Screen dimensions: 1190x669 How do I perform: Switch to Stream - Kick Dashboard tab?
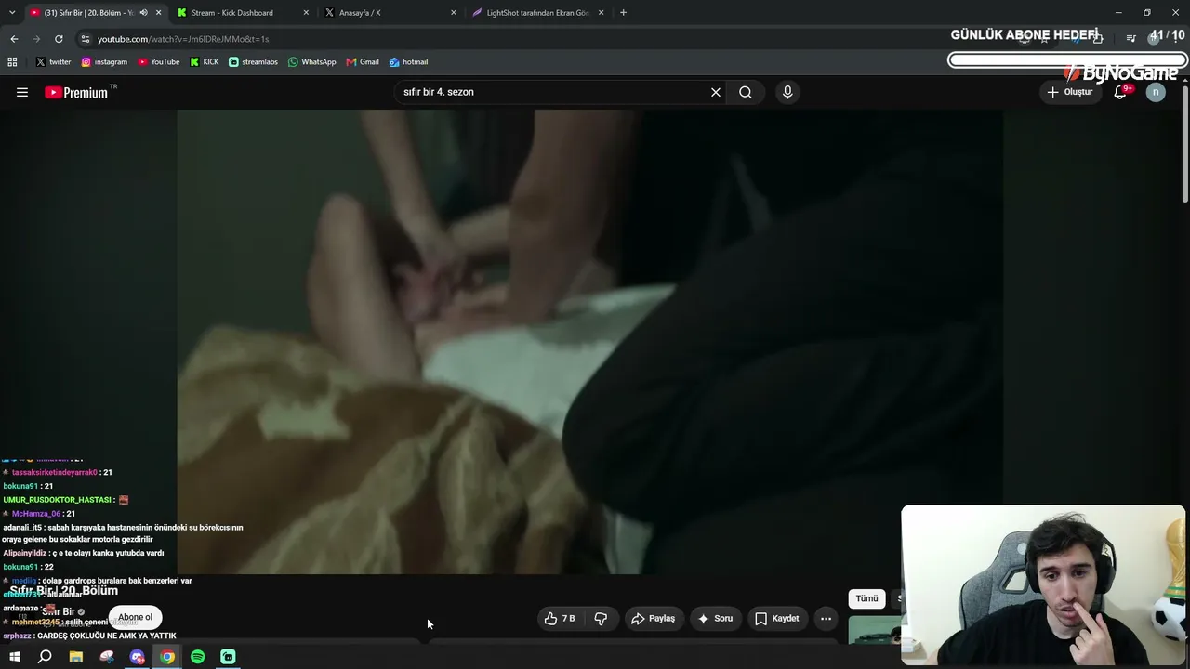[x=243, y=13]
